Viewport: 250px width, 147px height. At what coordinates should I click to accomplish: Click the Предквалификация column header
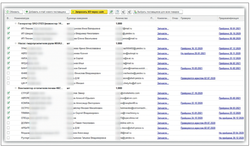pos(231,18)
